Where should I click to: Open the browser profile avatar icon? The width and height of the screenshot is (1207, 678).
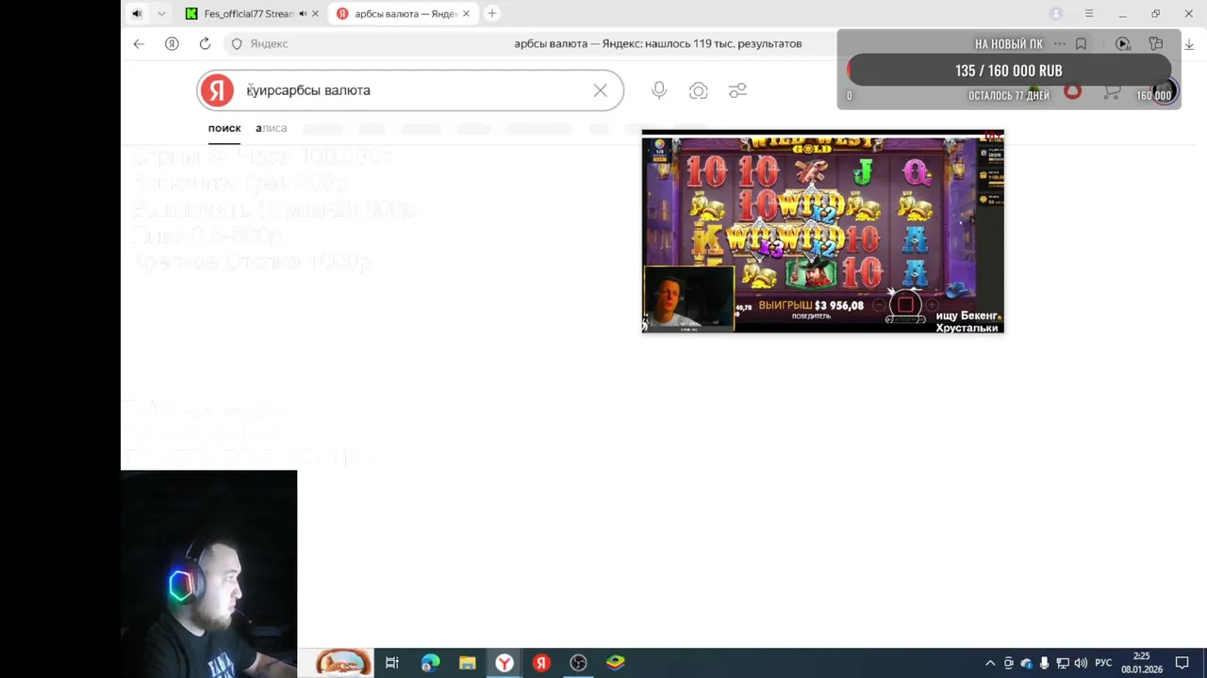1056,13
